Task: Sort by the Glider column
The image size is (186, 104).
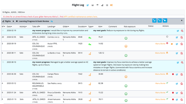Action: click(x=66, y=27)
